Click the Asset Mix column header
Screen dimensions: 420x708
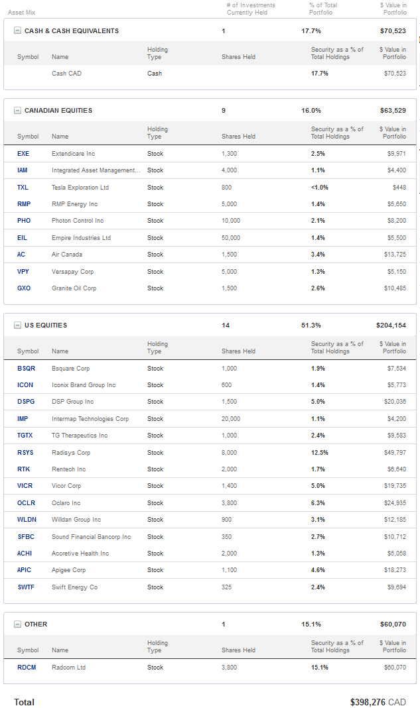[x=21, y=13]
